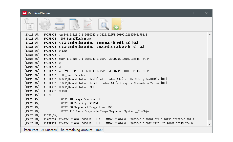Click line '5 SOP_BasicFilmSession Connection.SendData'

tap(84, 47)
